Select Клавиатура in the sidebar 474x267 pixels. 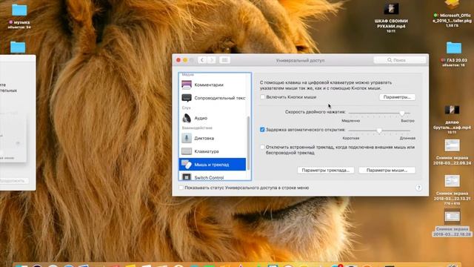click(213, 151)
